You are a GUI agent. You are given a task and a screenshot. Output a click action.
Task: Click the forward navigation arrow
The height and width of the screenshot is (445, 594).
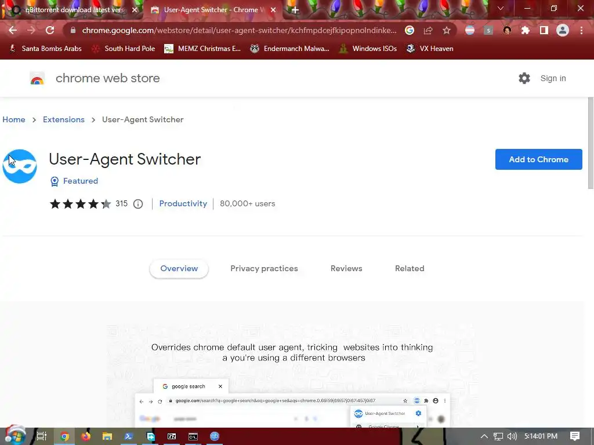[31, 30]
